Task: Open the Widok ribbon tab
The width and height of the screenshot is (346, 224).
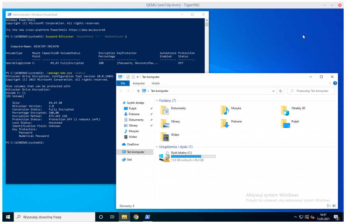Action: click(x=155, y=83)
